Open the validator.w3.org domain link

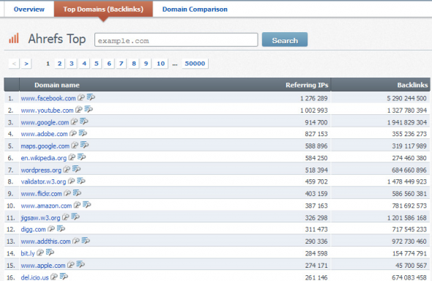(x=43, y=181)
